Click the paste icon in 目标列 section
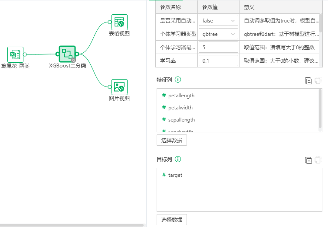 coord(318,160)
